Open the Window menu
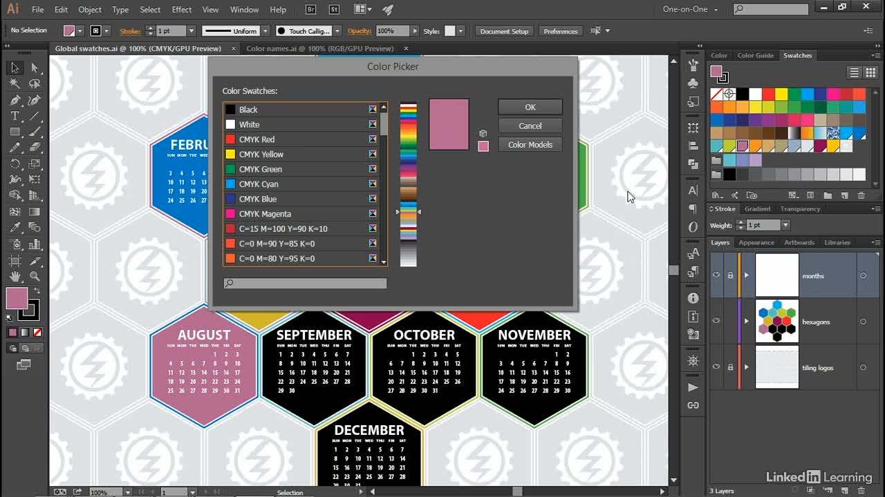The width and height of the screenshot is (885, 497). click(x=244, y=10)
